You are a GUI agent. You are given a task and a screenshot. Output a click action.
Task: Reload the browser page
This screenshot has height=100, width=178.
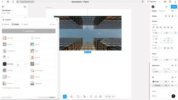point(13,2)
